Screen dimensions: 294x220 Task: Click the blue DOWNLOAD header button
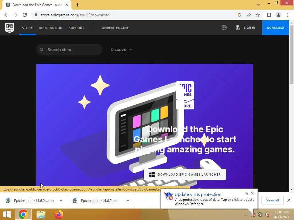pos(275,28)
